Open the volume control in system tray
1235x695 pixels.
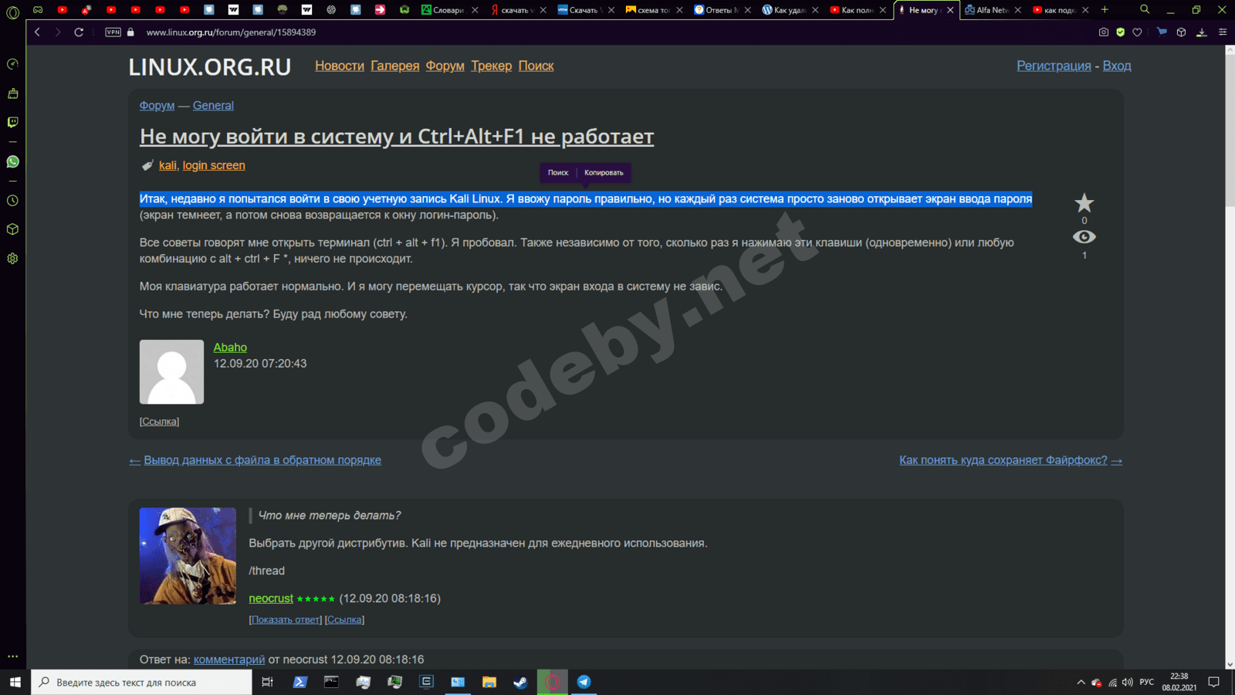(1127, 682)
